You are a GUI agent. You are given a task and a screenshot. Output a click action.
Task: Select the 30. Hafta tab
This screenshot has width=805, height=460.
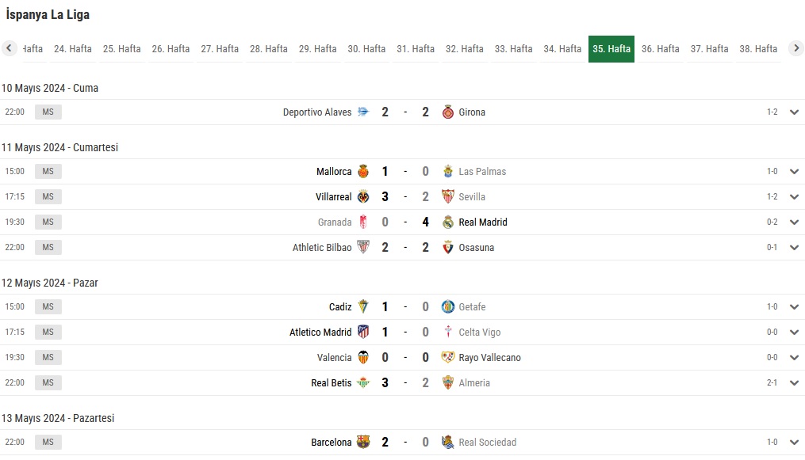tap(366, 48)
